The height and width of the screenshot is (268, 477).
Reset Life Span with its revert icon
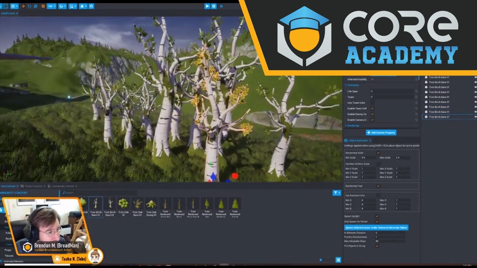[x=416, y=91]
